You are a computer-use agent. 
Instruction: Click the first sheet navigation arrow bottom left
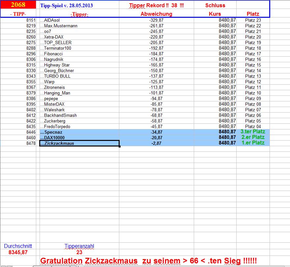[x=2, y=266]
